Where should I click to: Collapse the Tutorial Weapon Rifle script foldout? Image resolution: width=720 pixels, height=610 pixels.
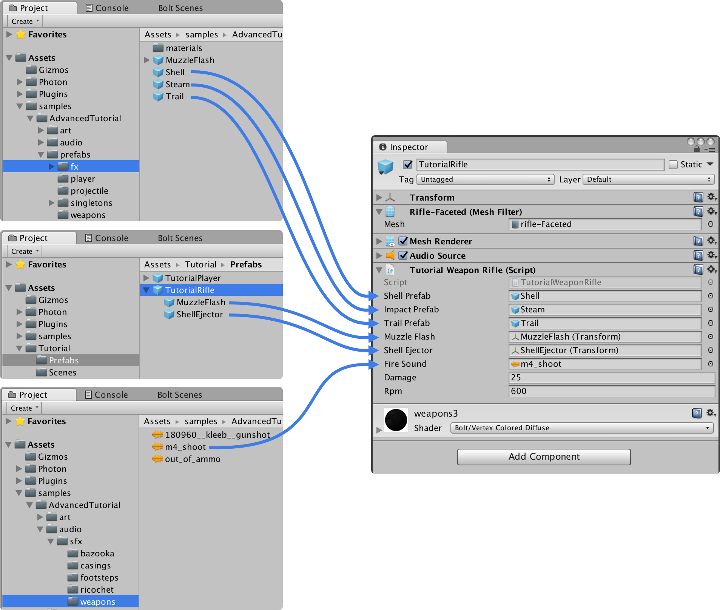[x=379, y=270]
